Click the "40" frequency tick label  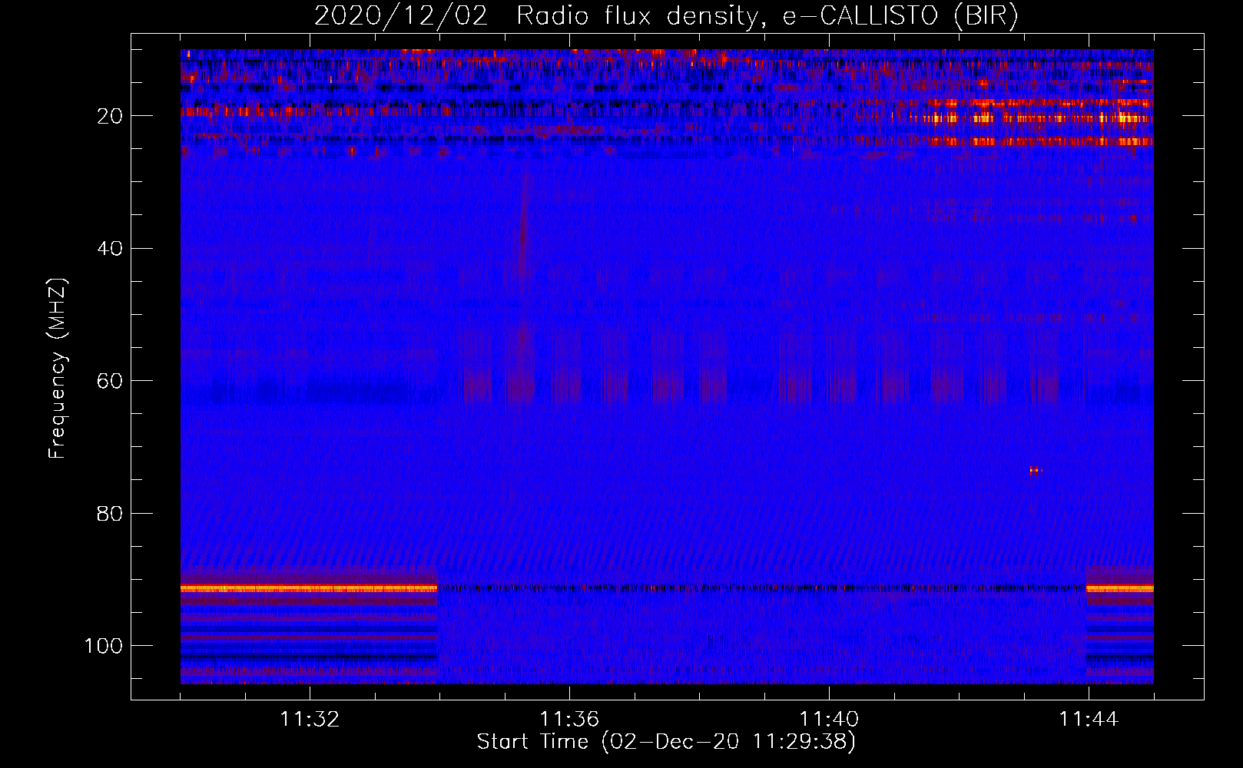110,249
